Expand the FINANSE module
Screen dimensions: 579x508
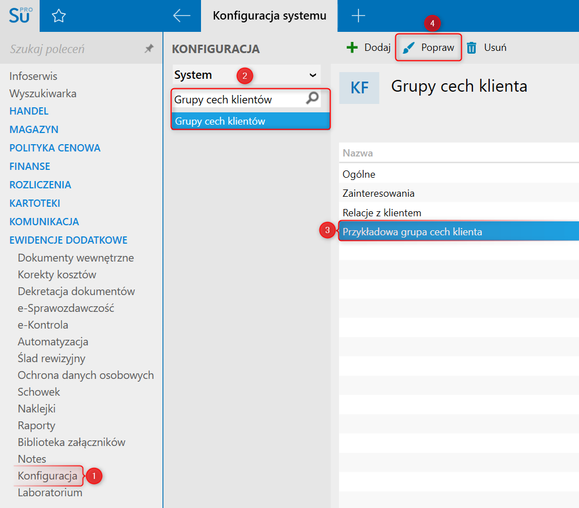pos(30,167)
